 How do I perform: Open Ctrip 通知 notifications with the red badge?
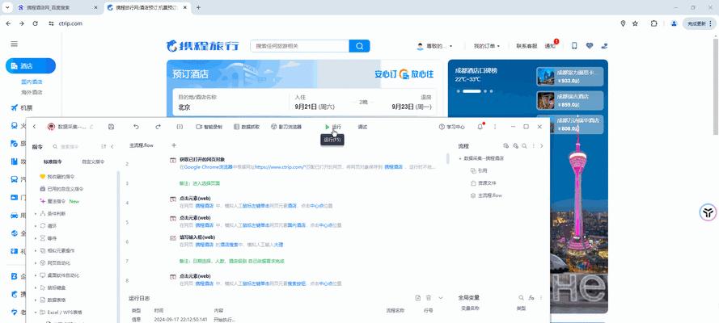pyautogui.click(x=551, y=45)
